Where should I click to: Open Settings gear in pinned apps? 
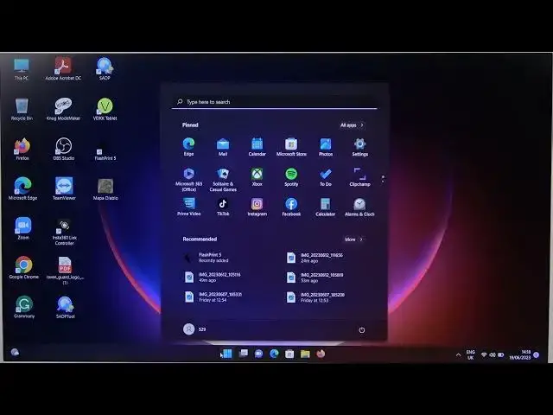click(359, 145)
